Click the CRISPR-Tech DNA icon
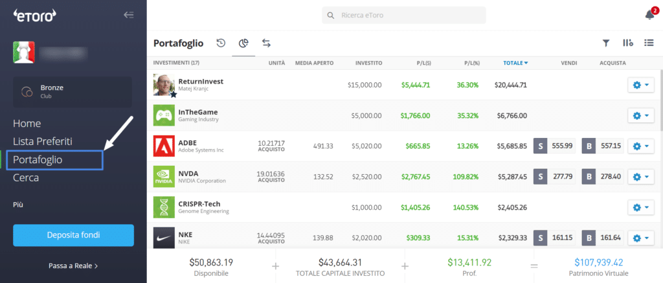663x283 pixels. tap(164, 207)
